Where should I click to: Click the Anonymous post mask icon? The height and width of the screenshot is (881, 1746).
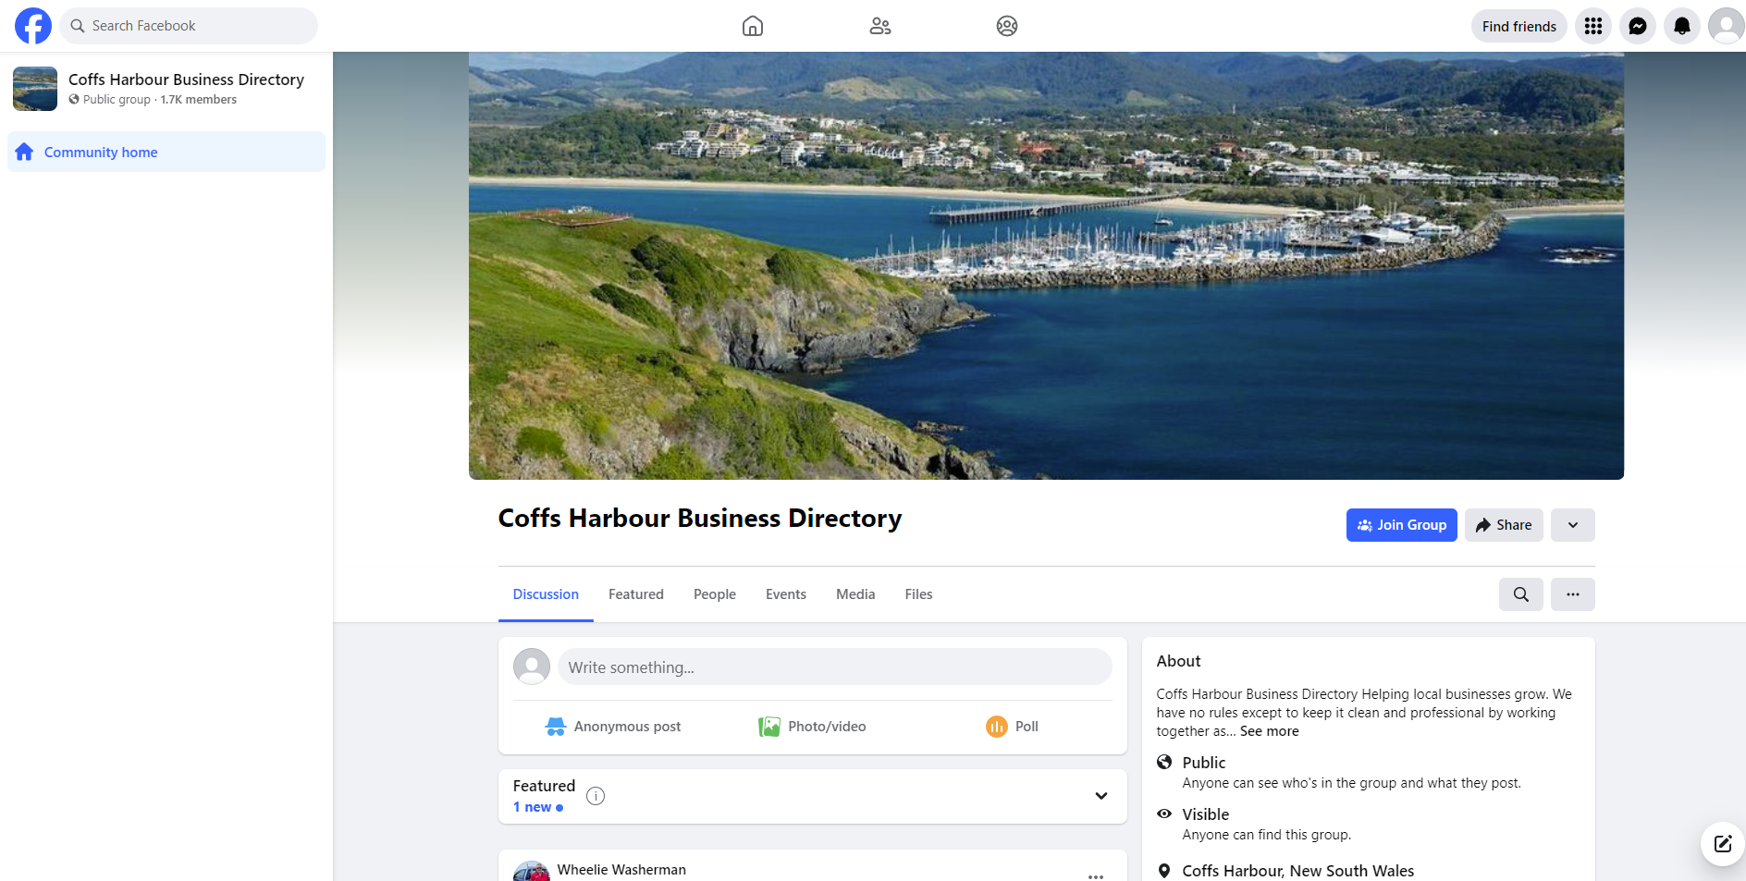coord(556,727)
